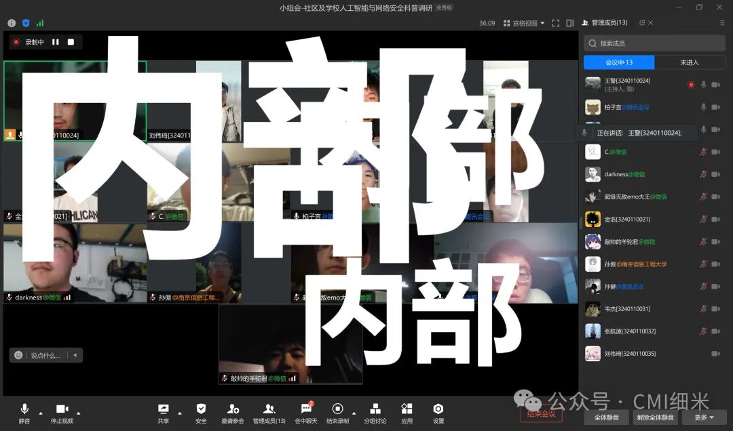Stop recording via 结束录制
The image size is (733, 431).
point(337,414)
